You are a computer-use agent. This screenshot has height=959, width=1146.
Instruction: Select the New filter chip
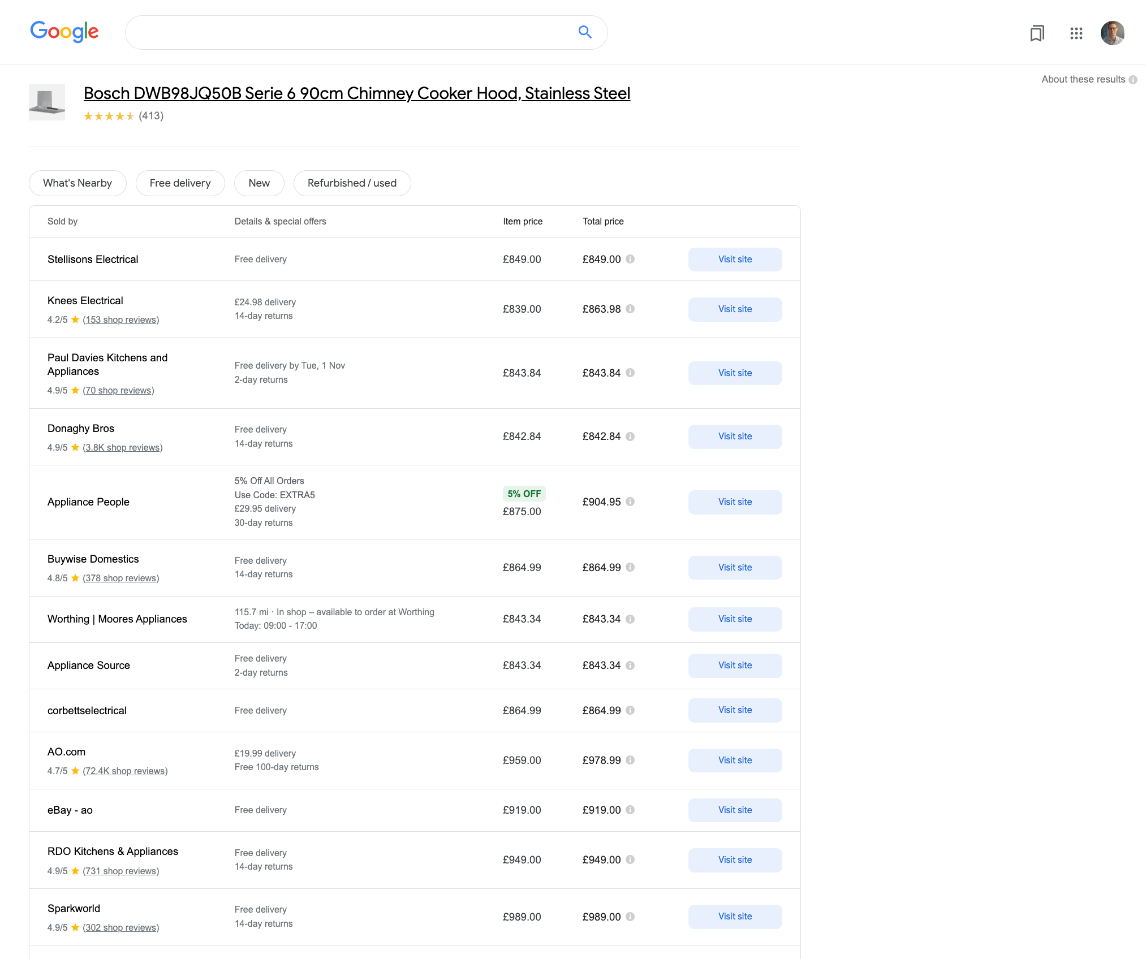(x=259, y=183)
